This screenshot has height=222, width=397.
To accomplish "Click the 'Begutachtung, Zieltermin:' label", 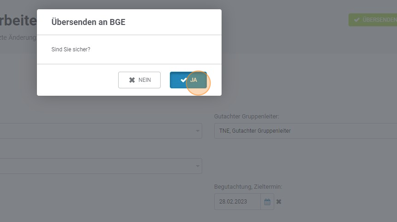I will [x=248, y=187].
